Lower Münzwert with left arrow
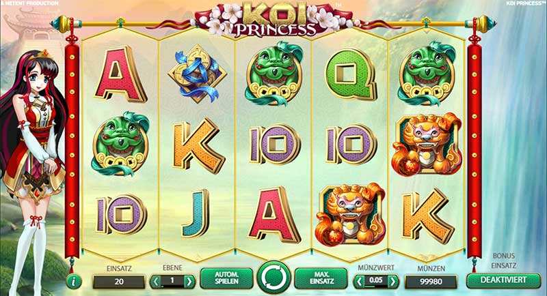 pos(360,281)
